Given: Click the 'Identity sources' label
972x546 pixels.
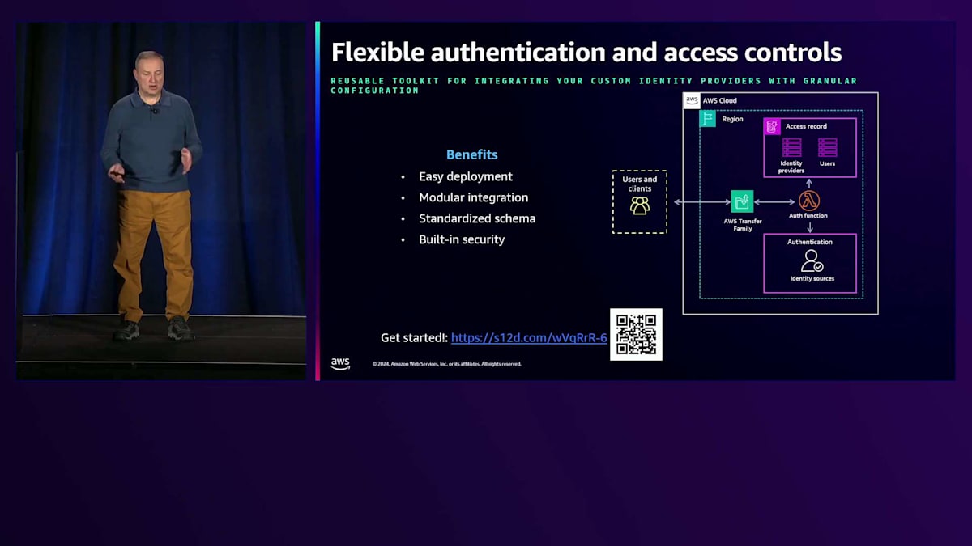Looking at the screenshot, I should (812, 279).
